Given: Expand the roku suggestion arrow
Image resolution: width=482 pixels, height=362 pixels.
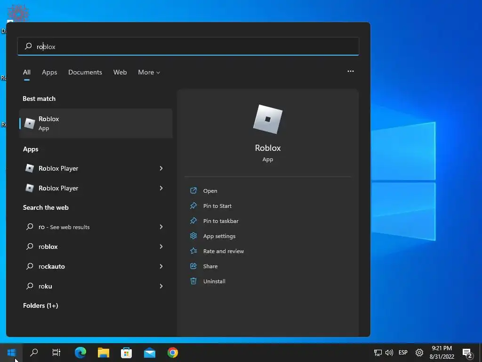Looking at the screenshot, I should click(x=161, y=286).
